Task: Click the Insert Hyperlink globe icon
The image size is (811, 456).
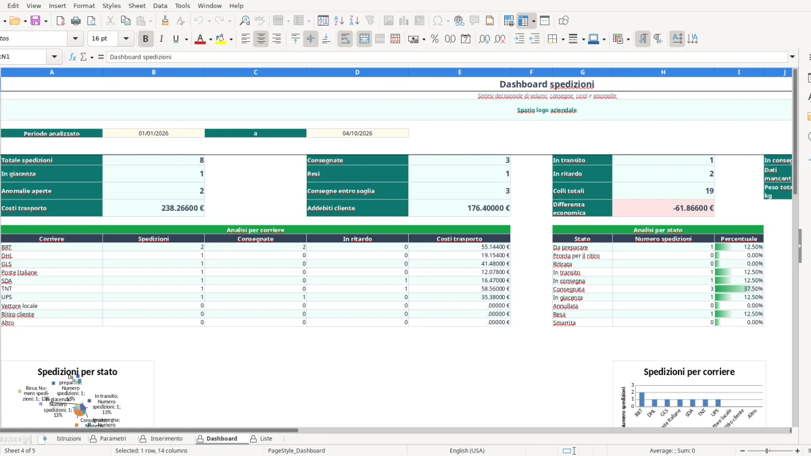Action: pyautogui.click(x=459, y=21)
